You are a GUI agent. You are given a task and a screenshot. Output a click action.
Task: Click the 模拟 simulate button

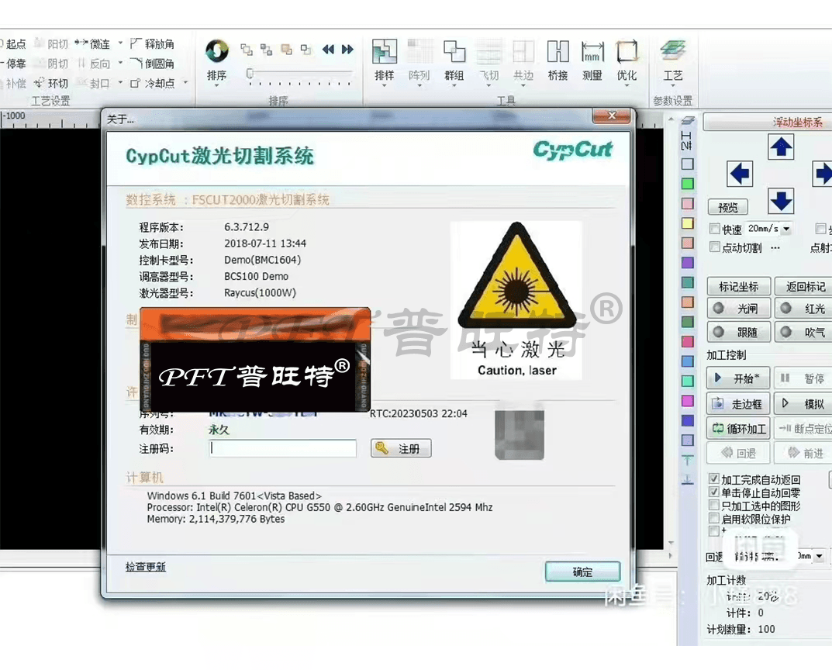click(x=803, y=404)
